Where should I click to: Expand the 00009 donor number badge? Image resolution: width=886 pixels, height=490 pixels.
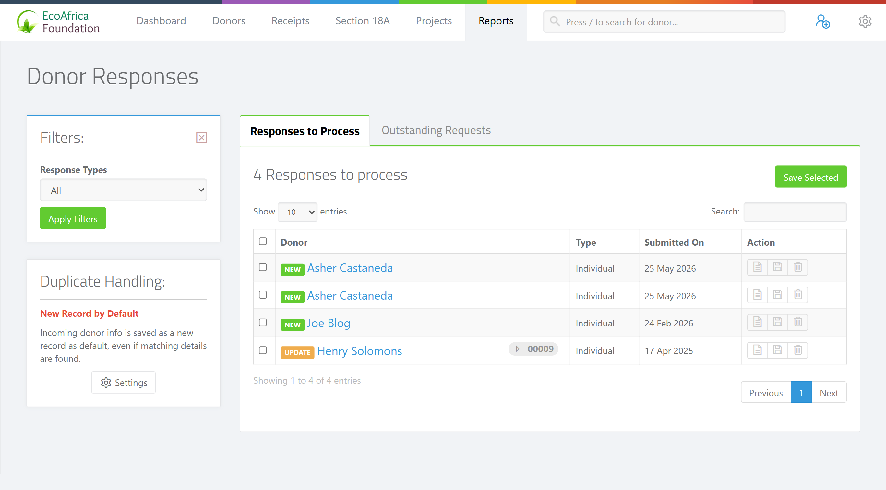tap(533, 349)
